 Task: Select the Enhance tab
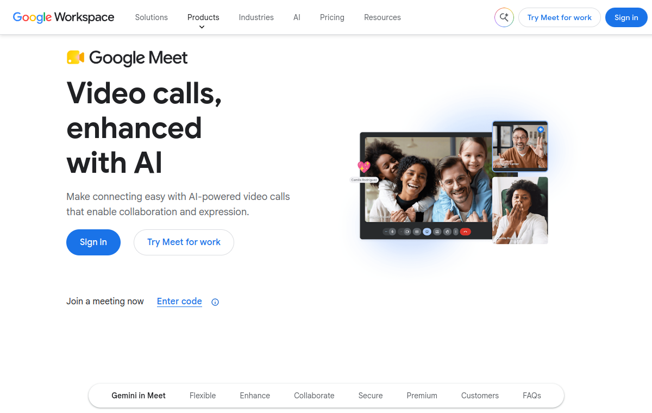pyautogui.click(x=255, y=396)
